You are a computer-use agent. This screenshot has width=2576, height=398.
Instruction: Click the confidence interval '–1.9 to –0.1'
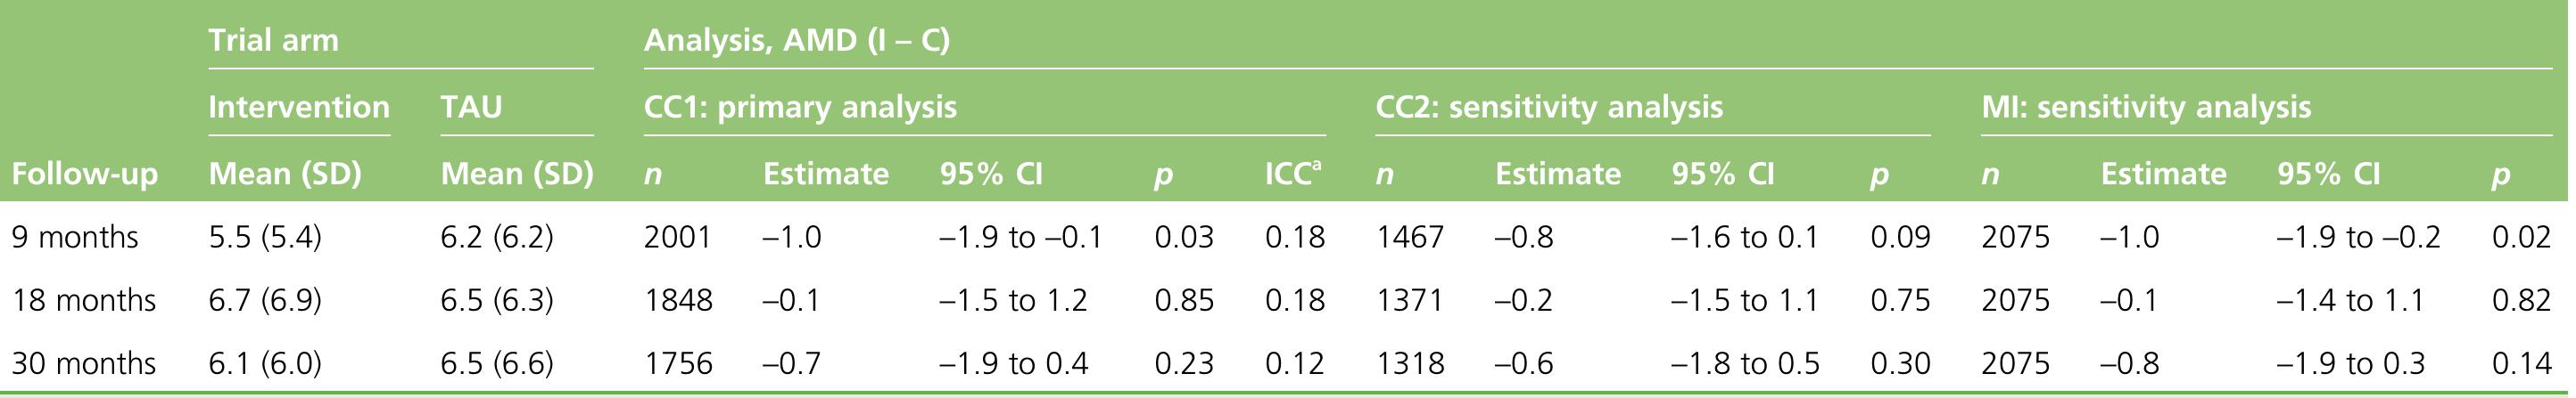tap(1021, 238)
